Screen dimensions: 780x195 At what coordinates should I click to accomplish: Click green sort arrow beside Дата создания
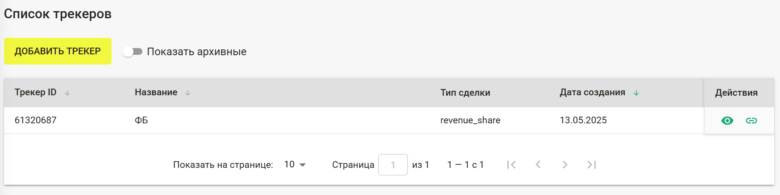click(636, 93)
